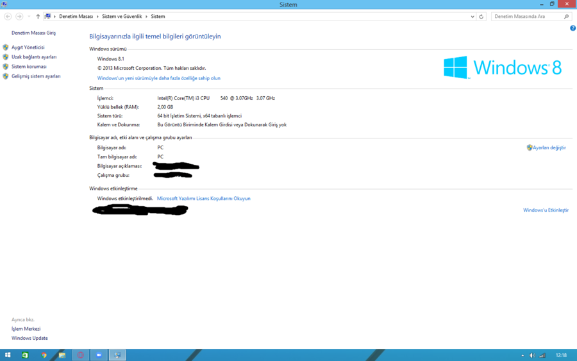This screenshot has width=577, height=361.
Task: Click shield icon beside Aygıt Yöneticisi
Action: pyautogui.click(x=6, y=47)
